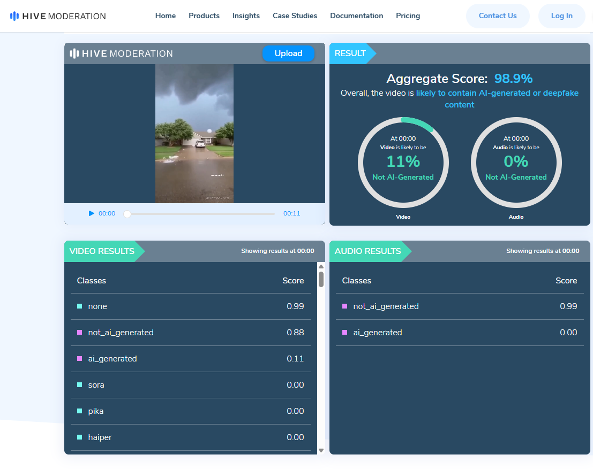593x470 pixels.
Task: Click the Video score circular gauge
Action: tap(403, 163)
